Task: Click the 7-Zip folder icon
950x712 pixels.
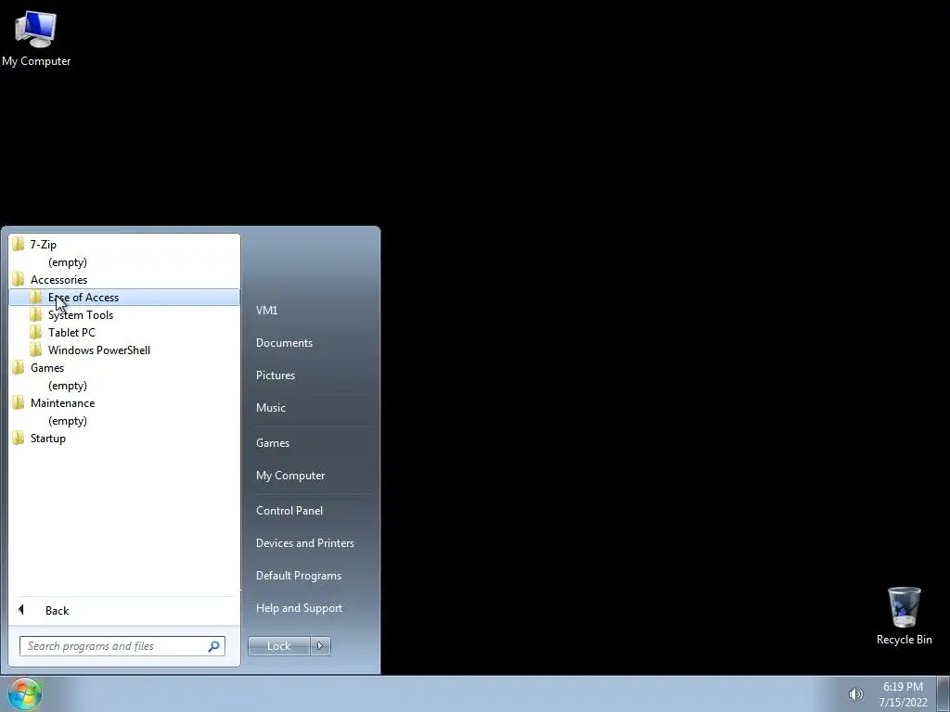Action: click(19, 244)
